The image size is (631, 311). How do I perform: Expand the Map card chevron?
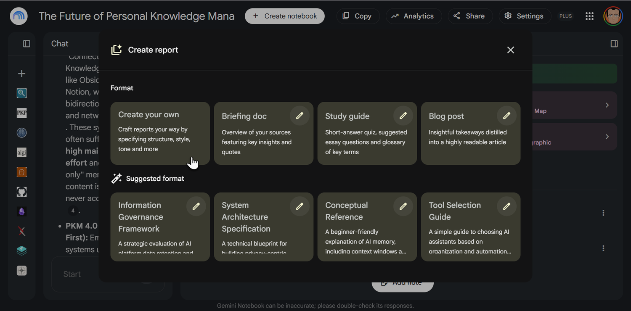pos(607,105)
